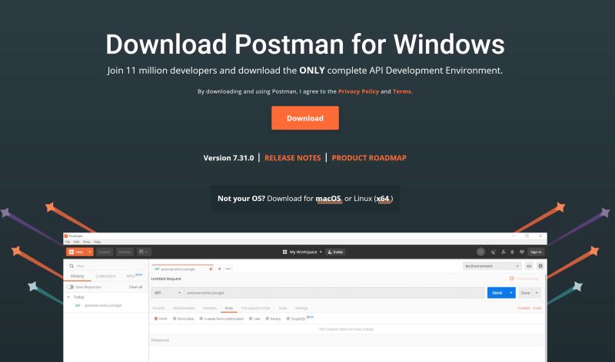Open the new window layout icon dropdown
The image size is (615, 362).
144,252
